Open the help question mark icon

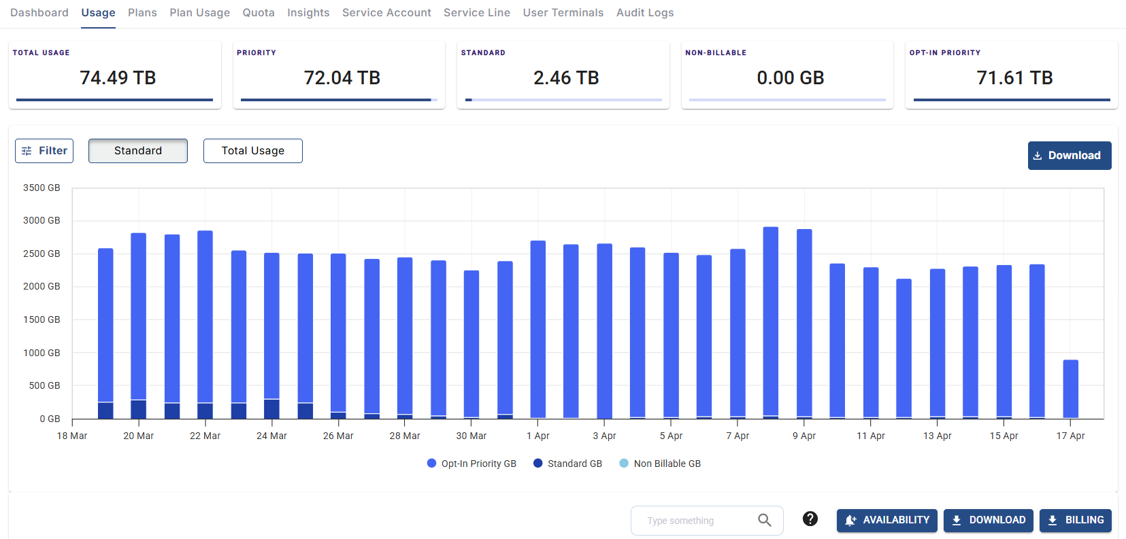click(810, 519)
